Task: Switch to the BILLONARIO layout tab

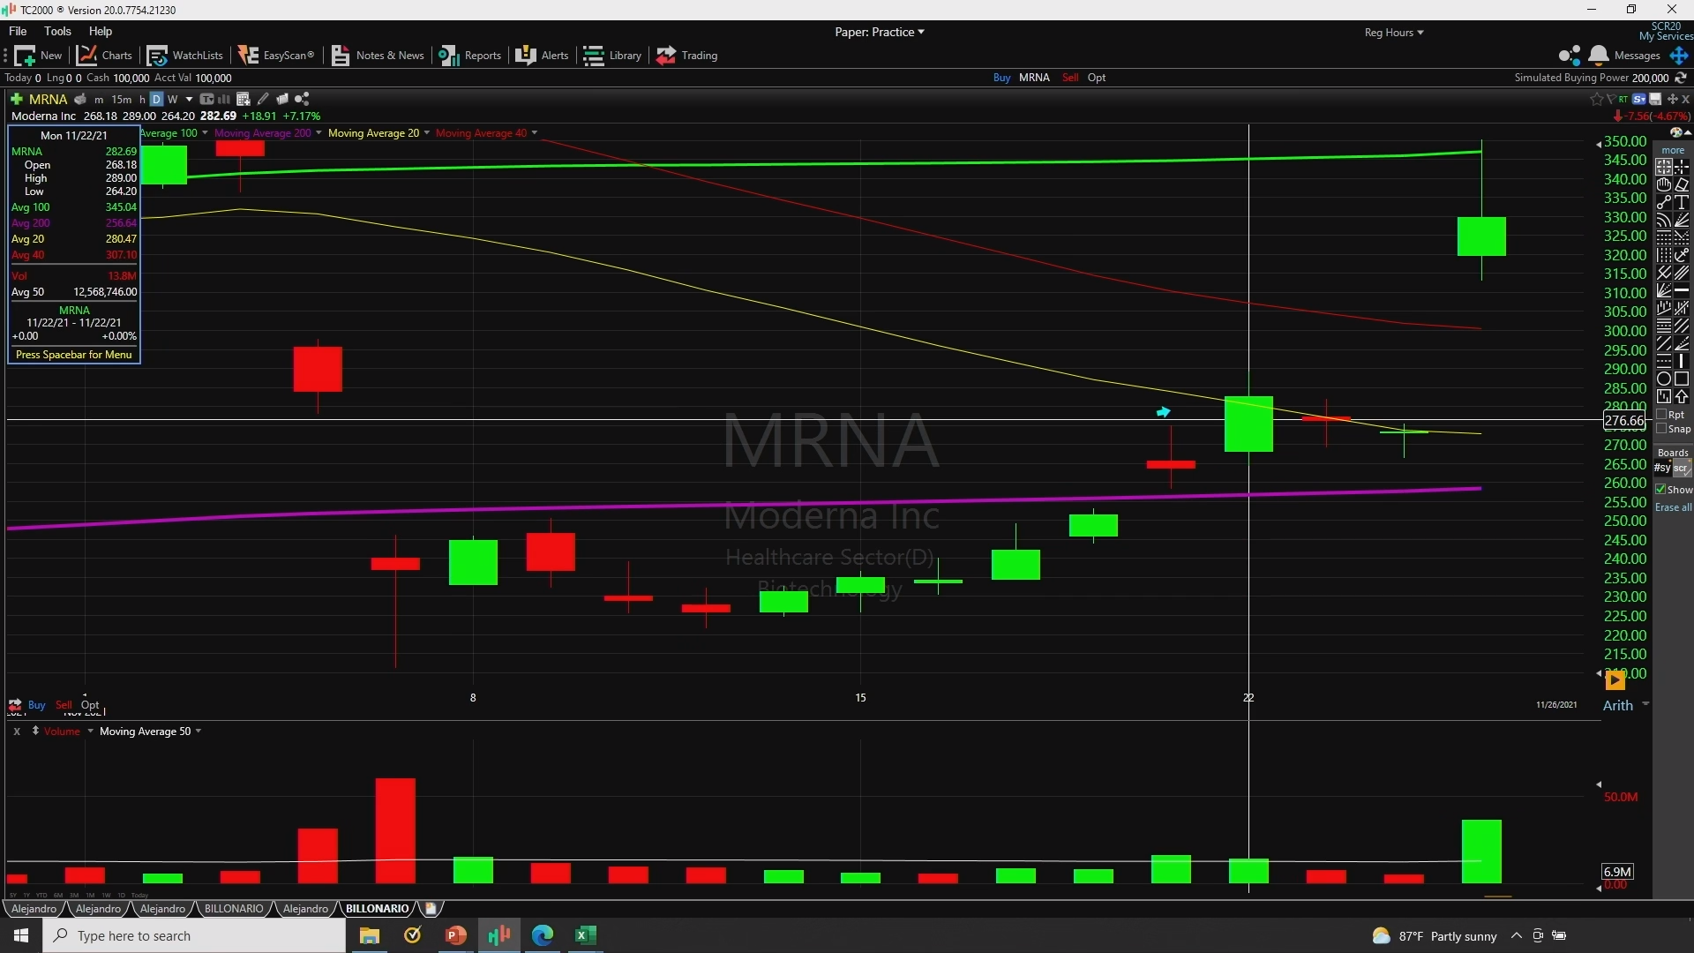Action: tap(234, 908)
